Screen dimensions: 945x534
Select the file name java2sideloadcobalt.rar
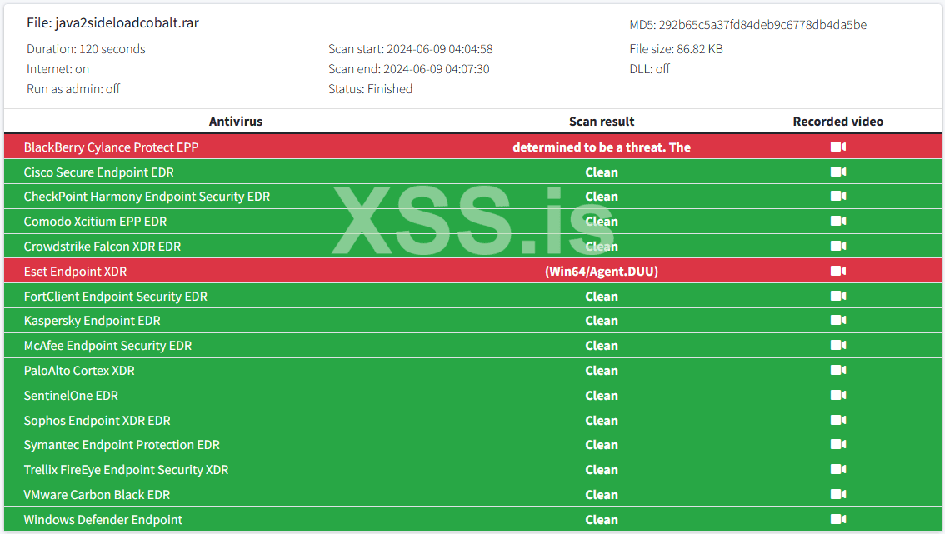click(x=127, y=22)
